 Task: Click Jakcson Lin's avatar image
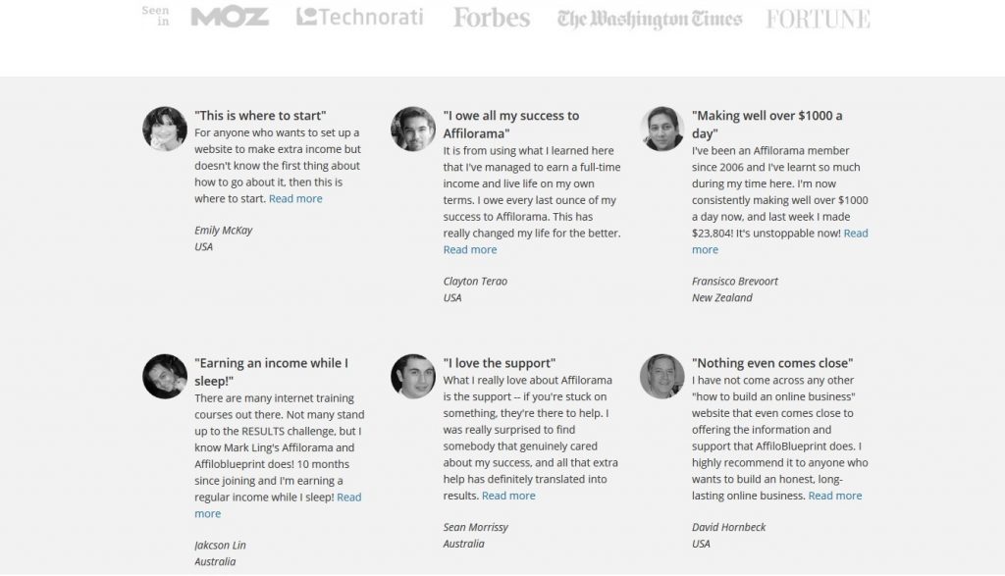pyautogui.click(x=165, y=376)
